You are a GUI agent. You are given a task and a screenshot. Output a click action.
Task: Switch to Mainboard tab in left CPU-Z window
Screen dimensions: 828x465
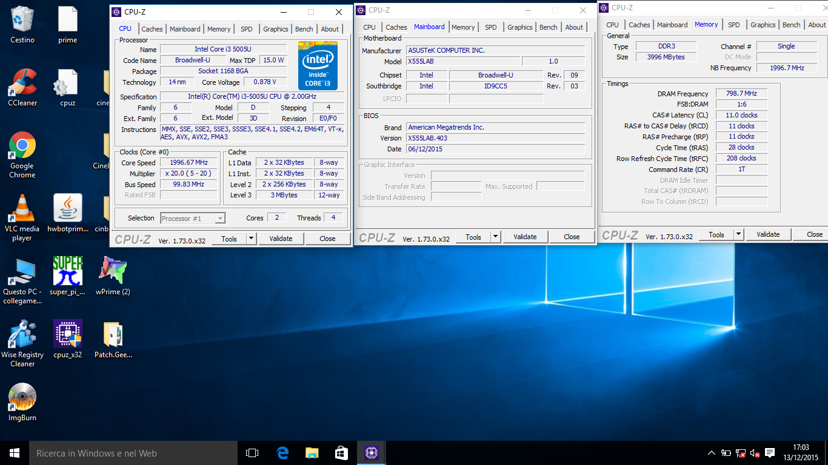pyautogui.click(x=185, y=29)
